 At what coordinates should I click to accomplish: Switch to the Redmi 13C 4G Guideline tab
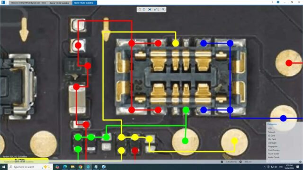click(x=60, y=3)
